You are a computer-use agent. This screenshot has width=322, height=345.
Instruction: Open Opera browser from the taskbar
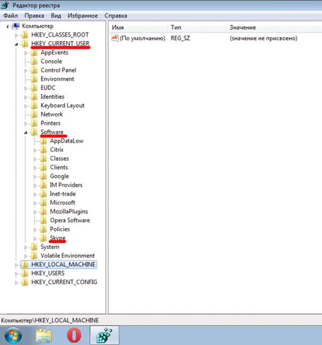[74, 335]
